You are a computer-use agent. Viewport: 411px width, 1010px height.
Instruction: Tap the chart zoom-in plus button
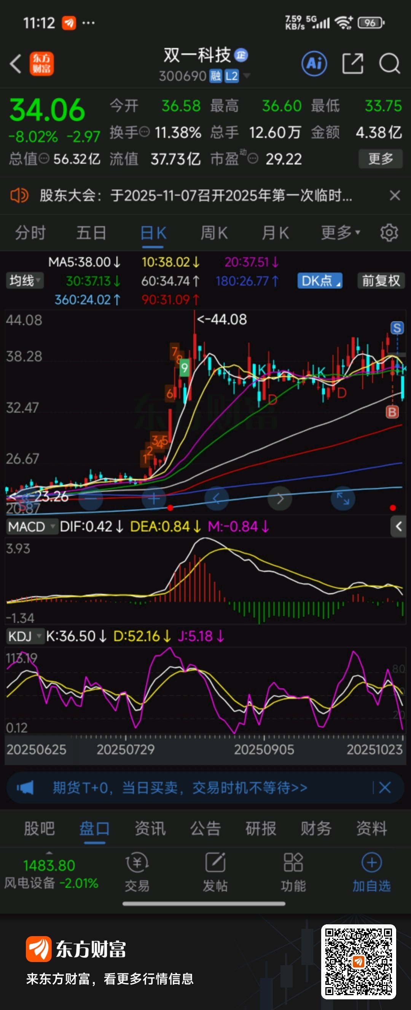154,499
